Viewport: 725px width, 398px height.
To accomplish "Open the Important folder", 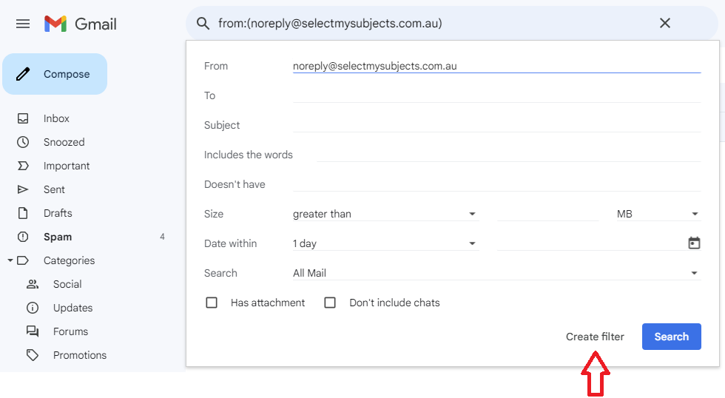I will 67,166.
